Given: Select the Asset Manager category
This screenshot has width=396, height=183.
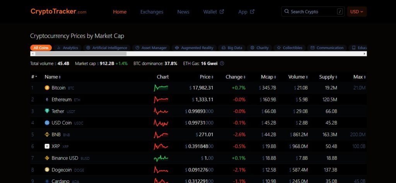Looking at the screenshot, I should pos(151,48).
